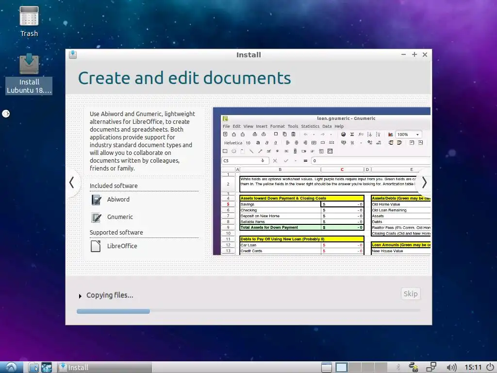Click the Install window button on the taskbar
Viewport: 497px width, 373px height.
[x=104, y=367]
